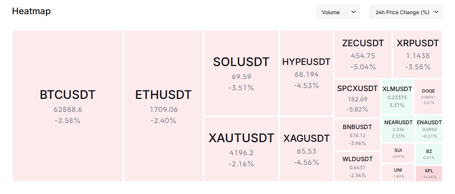Select the green NEARUSDT tile

(x=398, y=129)
